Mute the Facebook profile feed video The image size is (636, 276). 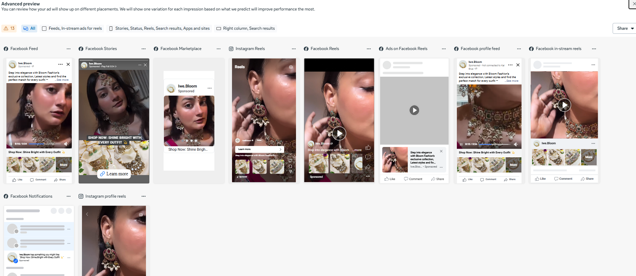(516, 144)
